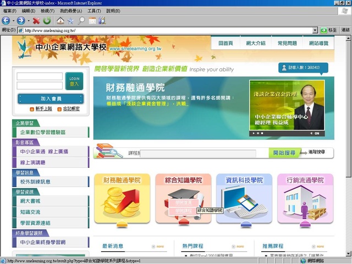The width and height of the screenshot is (352, 264).
Task: Open the 進階搜尋 link
Action: click(x=316, y=152)
